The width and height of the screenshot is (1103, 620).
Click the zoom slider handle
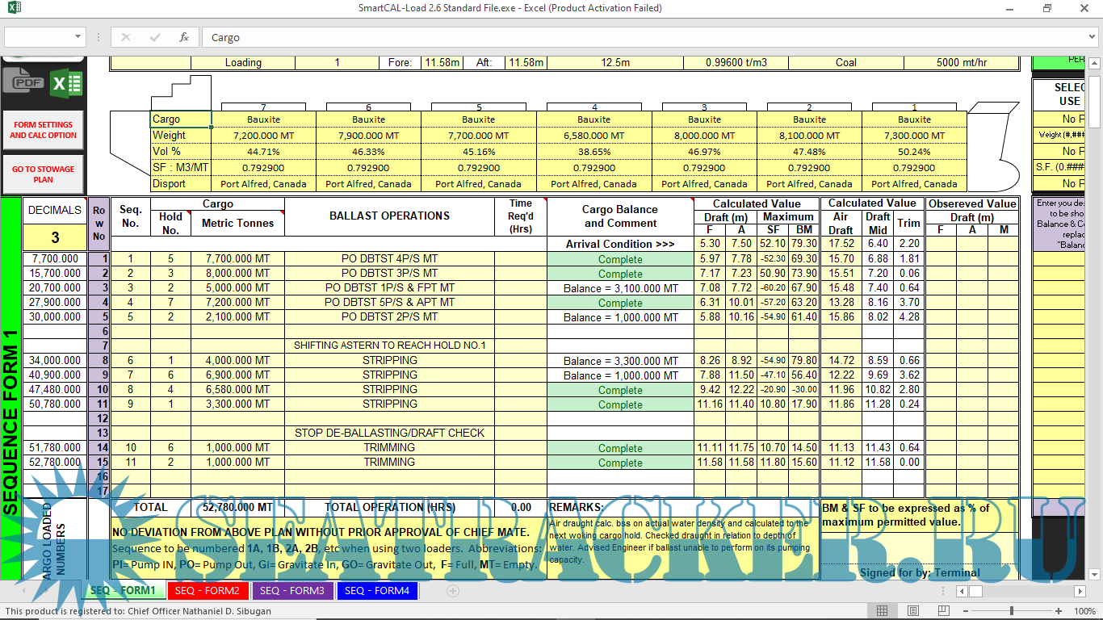point(1013,611)
